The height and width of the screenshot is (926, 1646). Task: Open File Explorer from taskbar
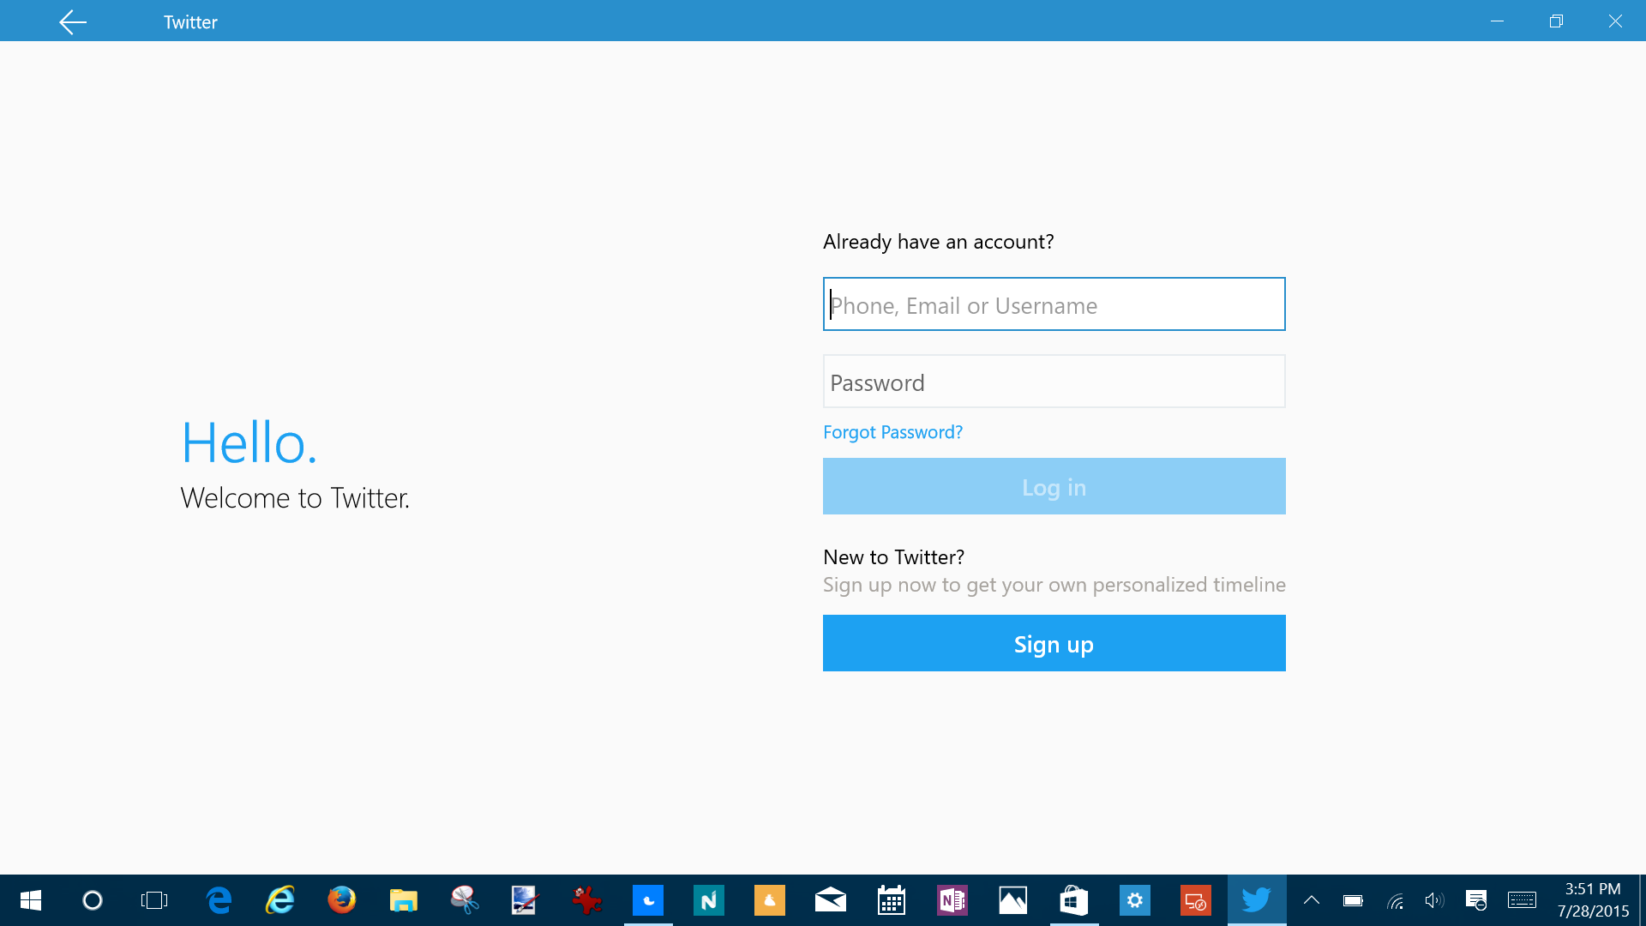(403, 900)
